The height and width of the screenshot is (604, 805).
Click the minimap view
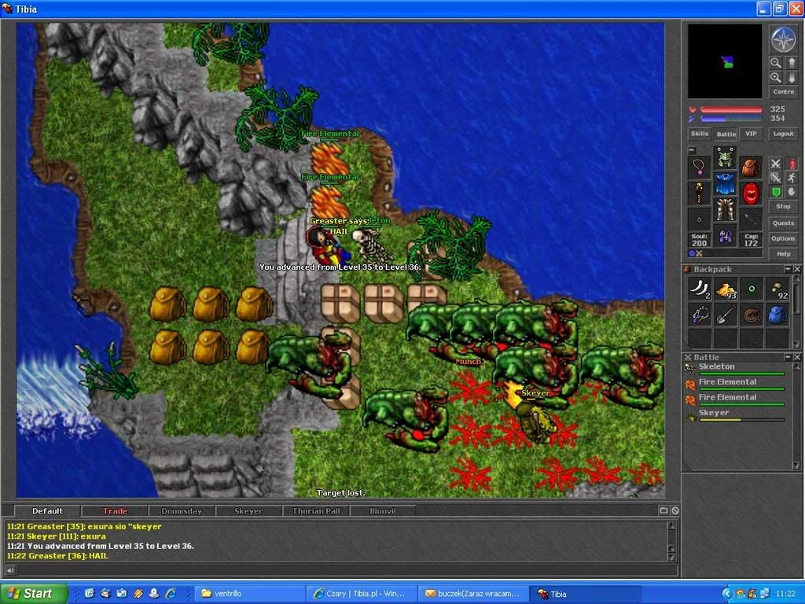[724, 61]
